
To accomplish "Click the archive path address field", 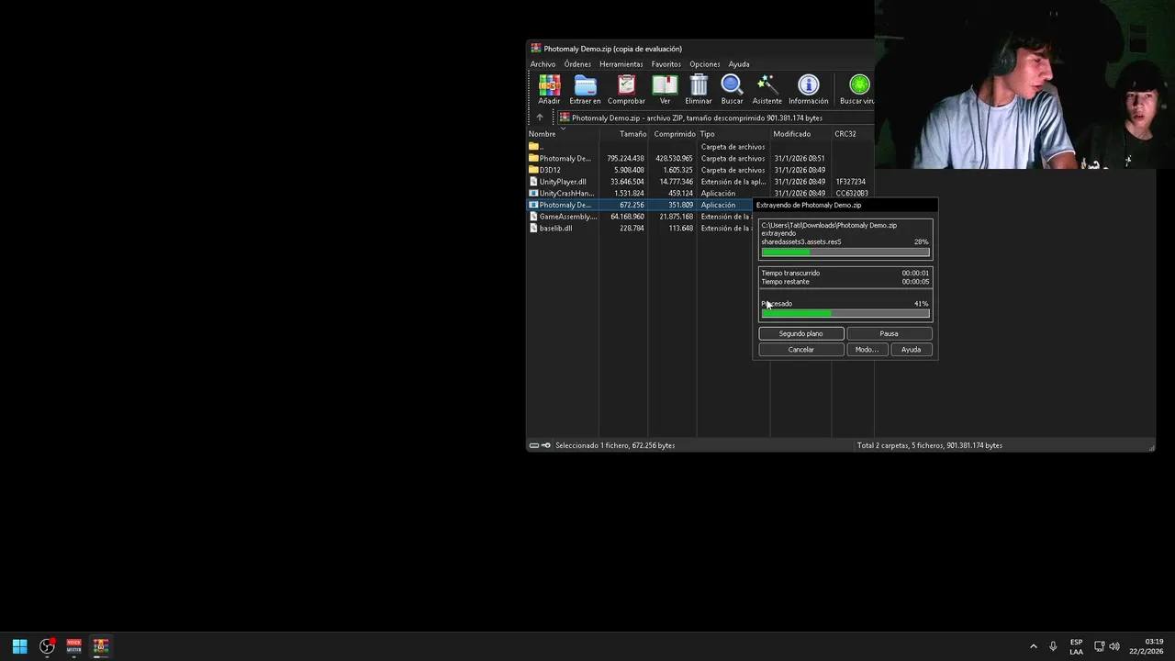I will pyautogui.click(x=716, y=118).
